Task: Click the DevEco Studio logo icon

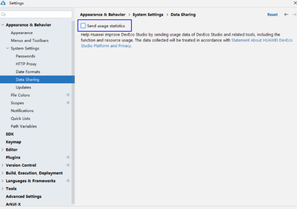Action: [3, 3]
